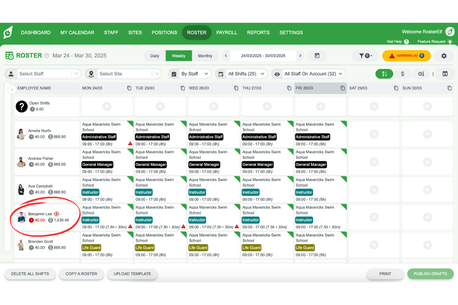Go to the Reports menu

[x=258, y=32]
